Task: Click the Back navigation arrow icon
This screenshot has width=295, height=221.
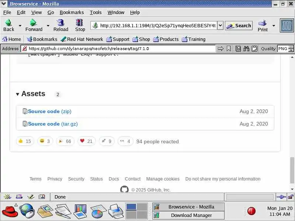Action: tap(8, 22)
